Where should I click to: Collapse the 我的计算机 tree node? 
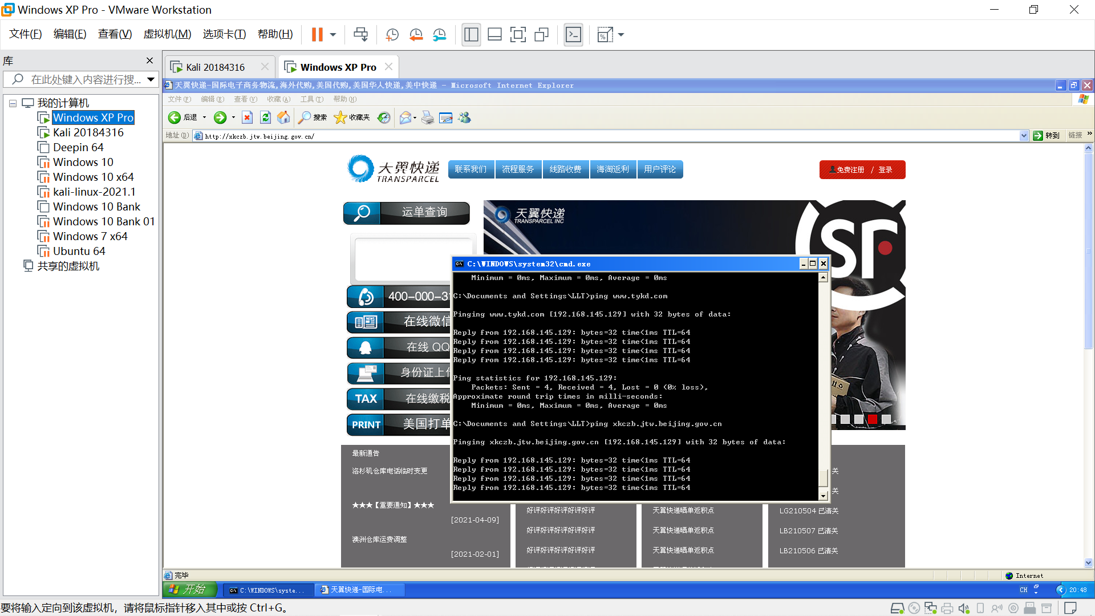click(x=13, y=103)
